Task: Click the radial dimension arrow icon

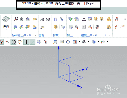Action: pyautogui.click(x=116, y=27)
